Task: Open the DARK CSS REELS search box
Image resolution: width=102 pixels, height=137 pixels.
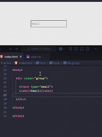Action: [39, 49]
